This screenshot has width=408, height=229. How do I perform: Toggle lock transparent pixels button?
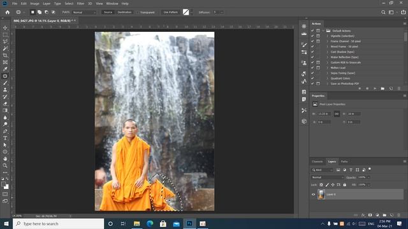tap(321, 185)
